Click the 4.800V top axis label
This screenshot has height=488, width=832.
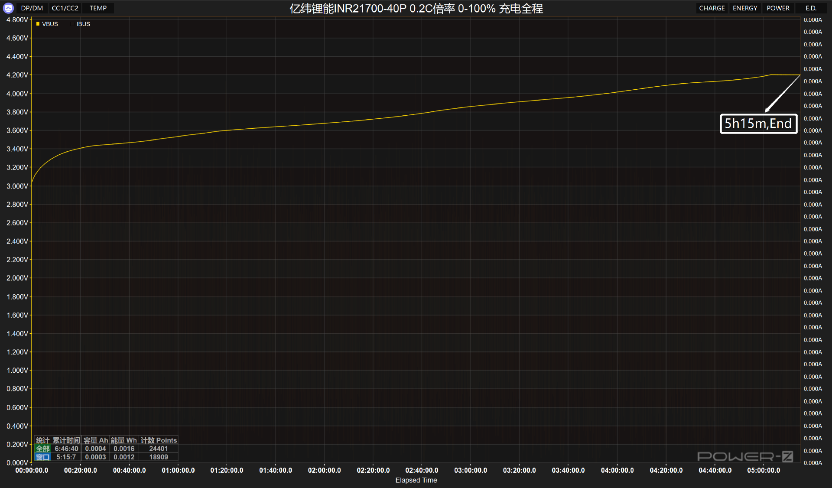pyautogui.click(x=17, y=20)
